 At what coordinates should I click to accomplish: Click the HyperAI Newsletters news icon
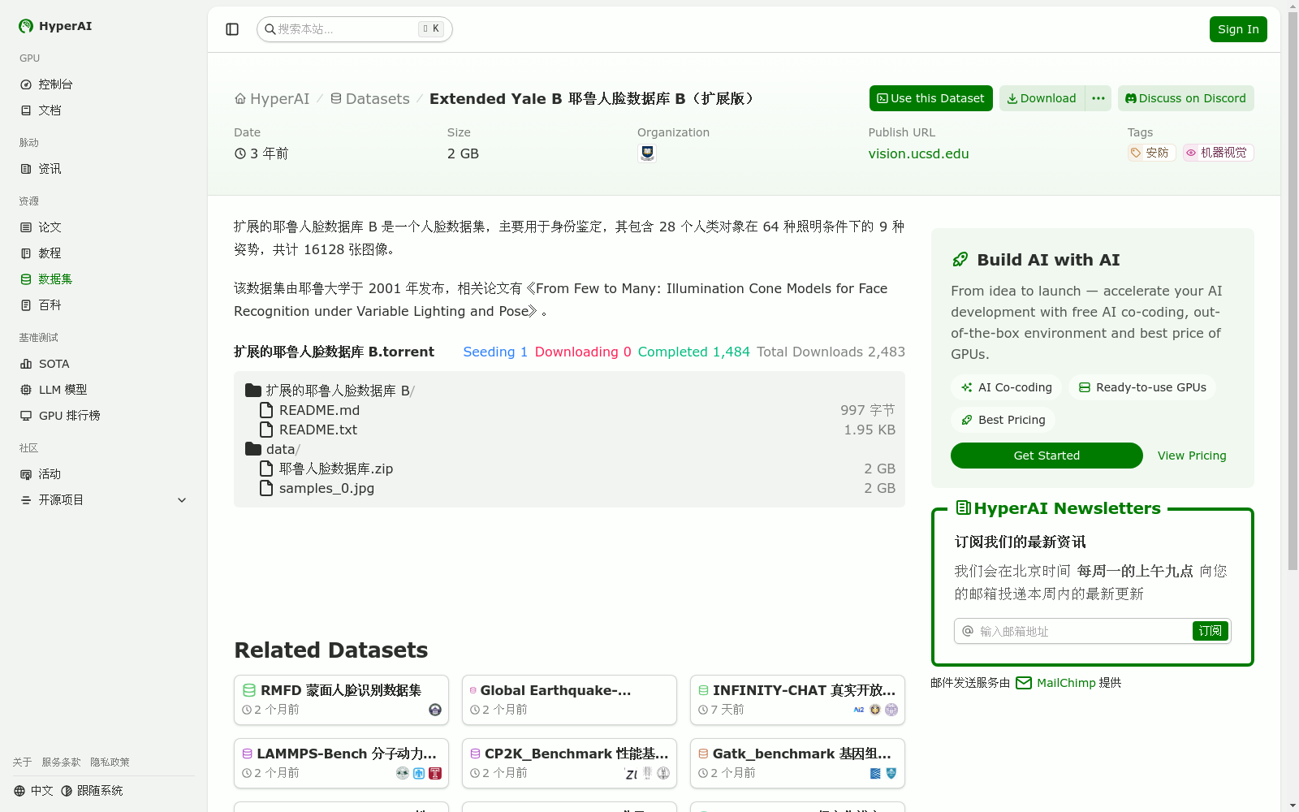[x=964, y=508]
